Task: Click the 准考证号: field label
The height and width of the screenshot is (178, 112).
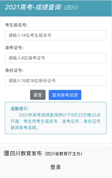Action: 14,48
